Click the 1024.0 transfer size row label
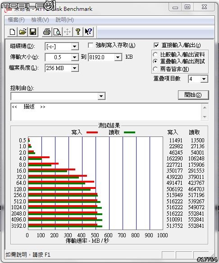This screenshot has height=263, width=219. click(x=18, y=207)
